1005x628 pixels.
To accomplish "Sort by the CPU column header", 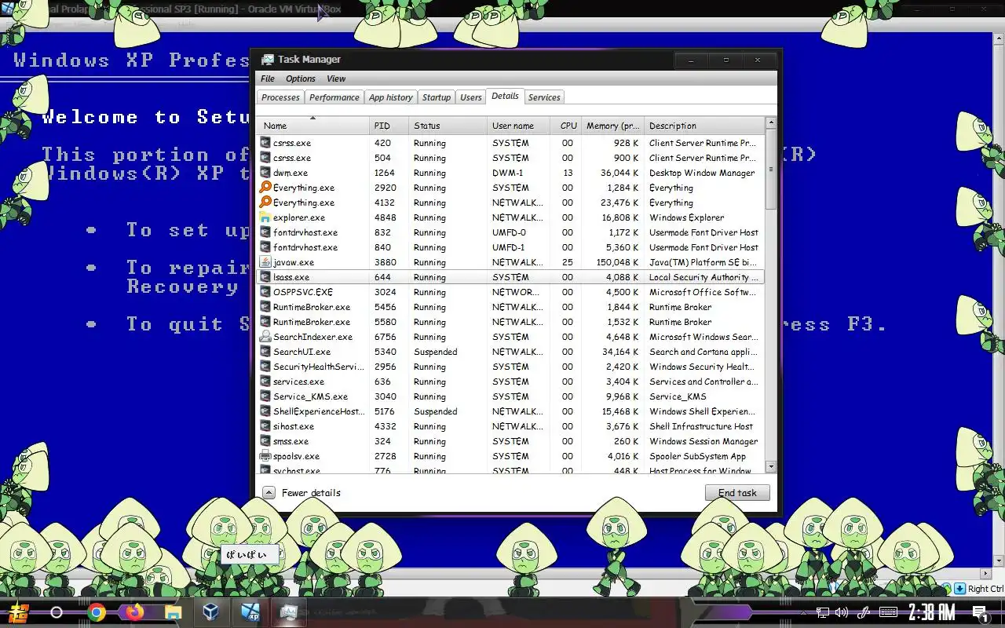I will [566, 126].
